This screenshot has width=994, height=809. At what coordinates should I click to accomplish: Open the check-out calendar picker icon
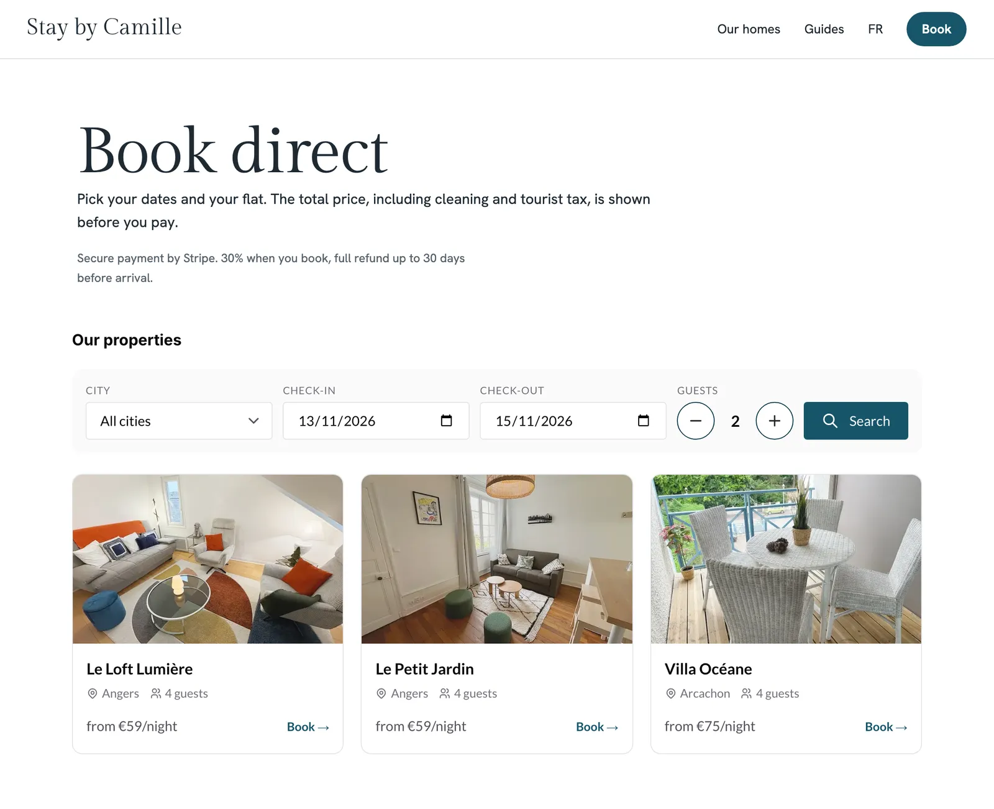point(644,421)
